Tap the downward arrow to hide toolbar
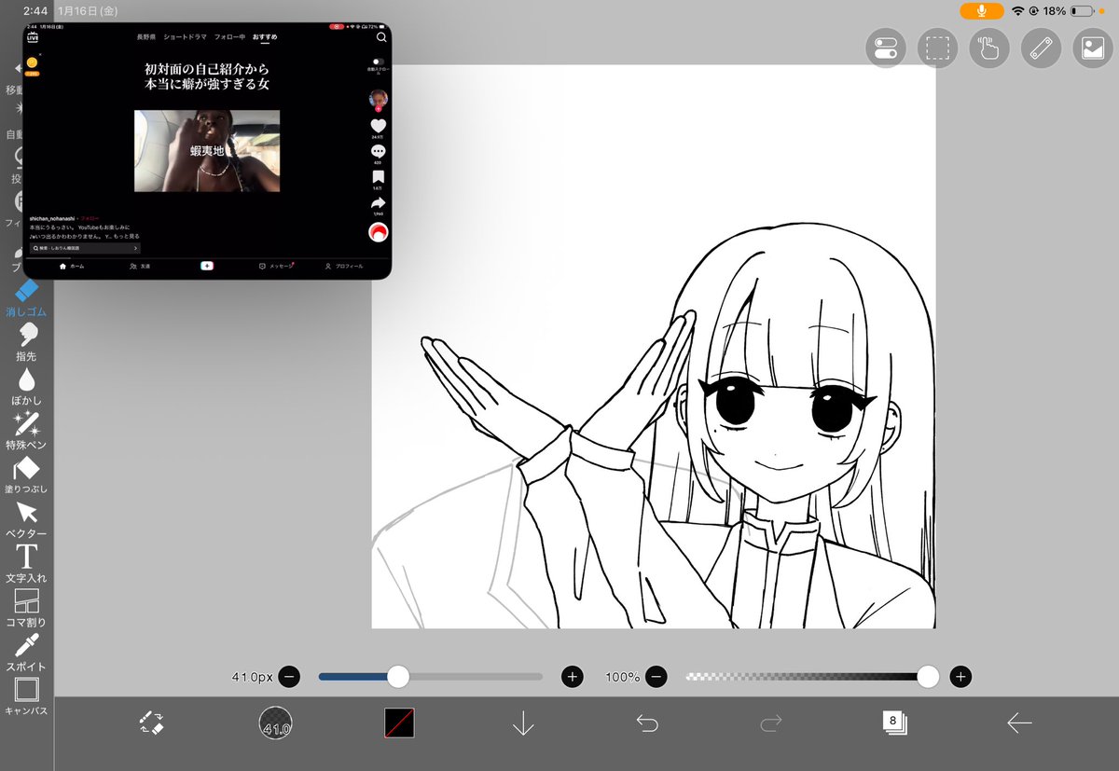This screenshot has height=771, width=1119. [523, 723]
